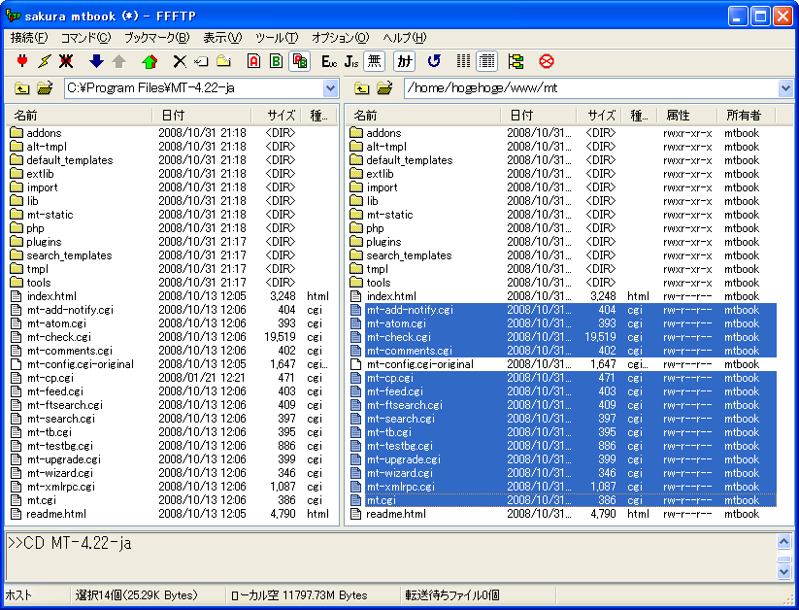The image size is (799, 610).
Task: Click the folder icon beside local tools
Action: click(17, 283)
